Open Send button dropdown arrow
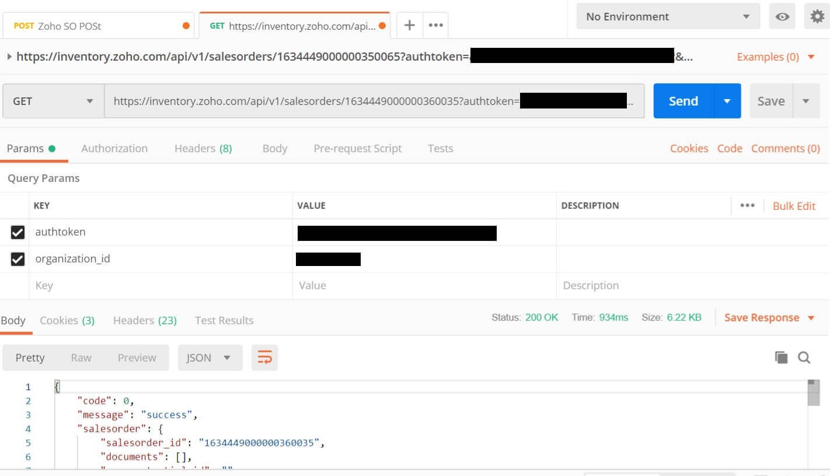The width and height of the screenshot is (830, 476). pyautogui.click(x=727, y=101)
